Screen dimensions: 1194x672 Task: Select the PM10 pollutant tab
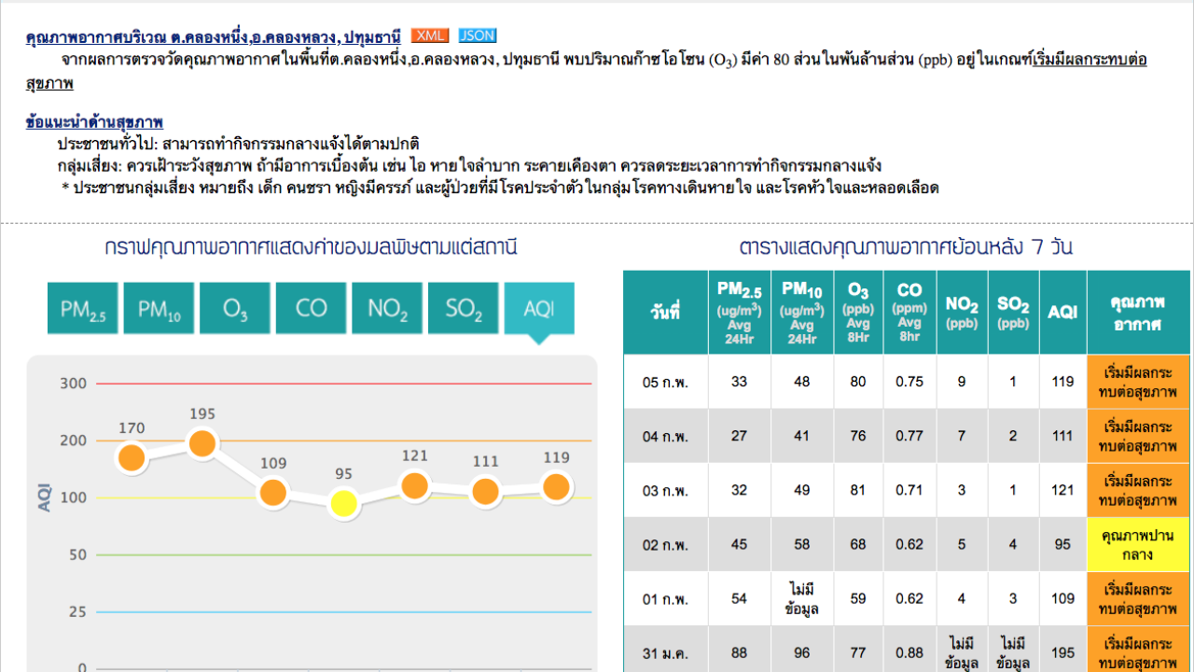coord(159,309)
